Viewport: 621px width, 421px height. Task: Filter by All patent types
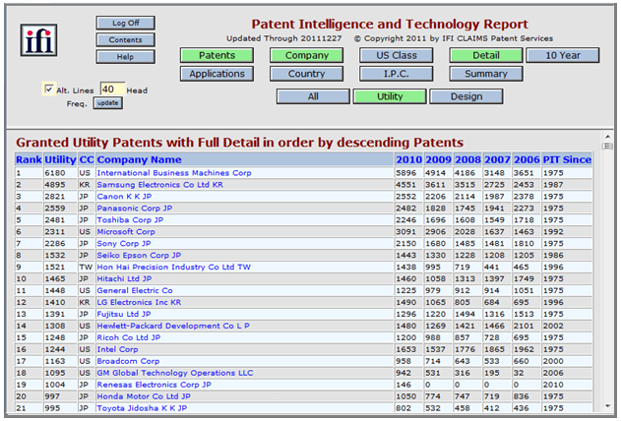point(313,96)
